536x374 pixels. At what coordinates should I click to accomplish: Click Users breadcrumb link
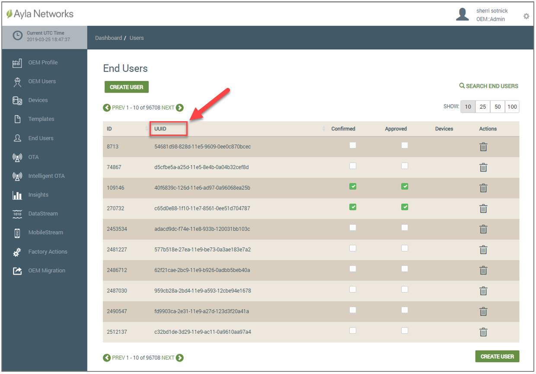click(x=137, y=38)
